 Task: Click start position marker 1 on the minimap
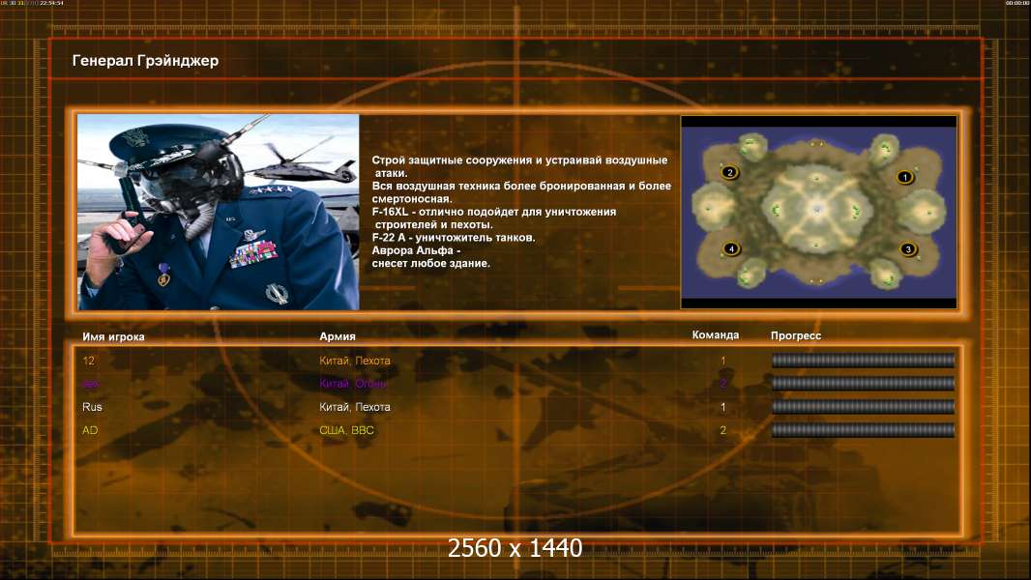tap(904, 177)
